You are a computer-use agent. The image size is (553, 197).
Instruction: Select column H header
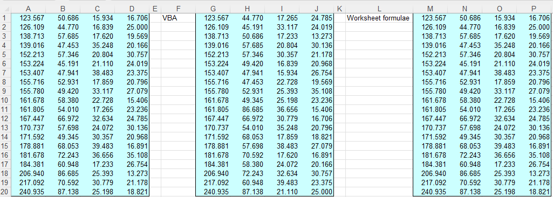[247, 9]
